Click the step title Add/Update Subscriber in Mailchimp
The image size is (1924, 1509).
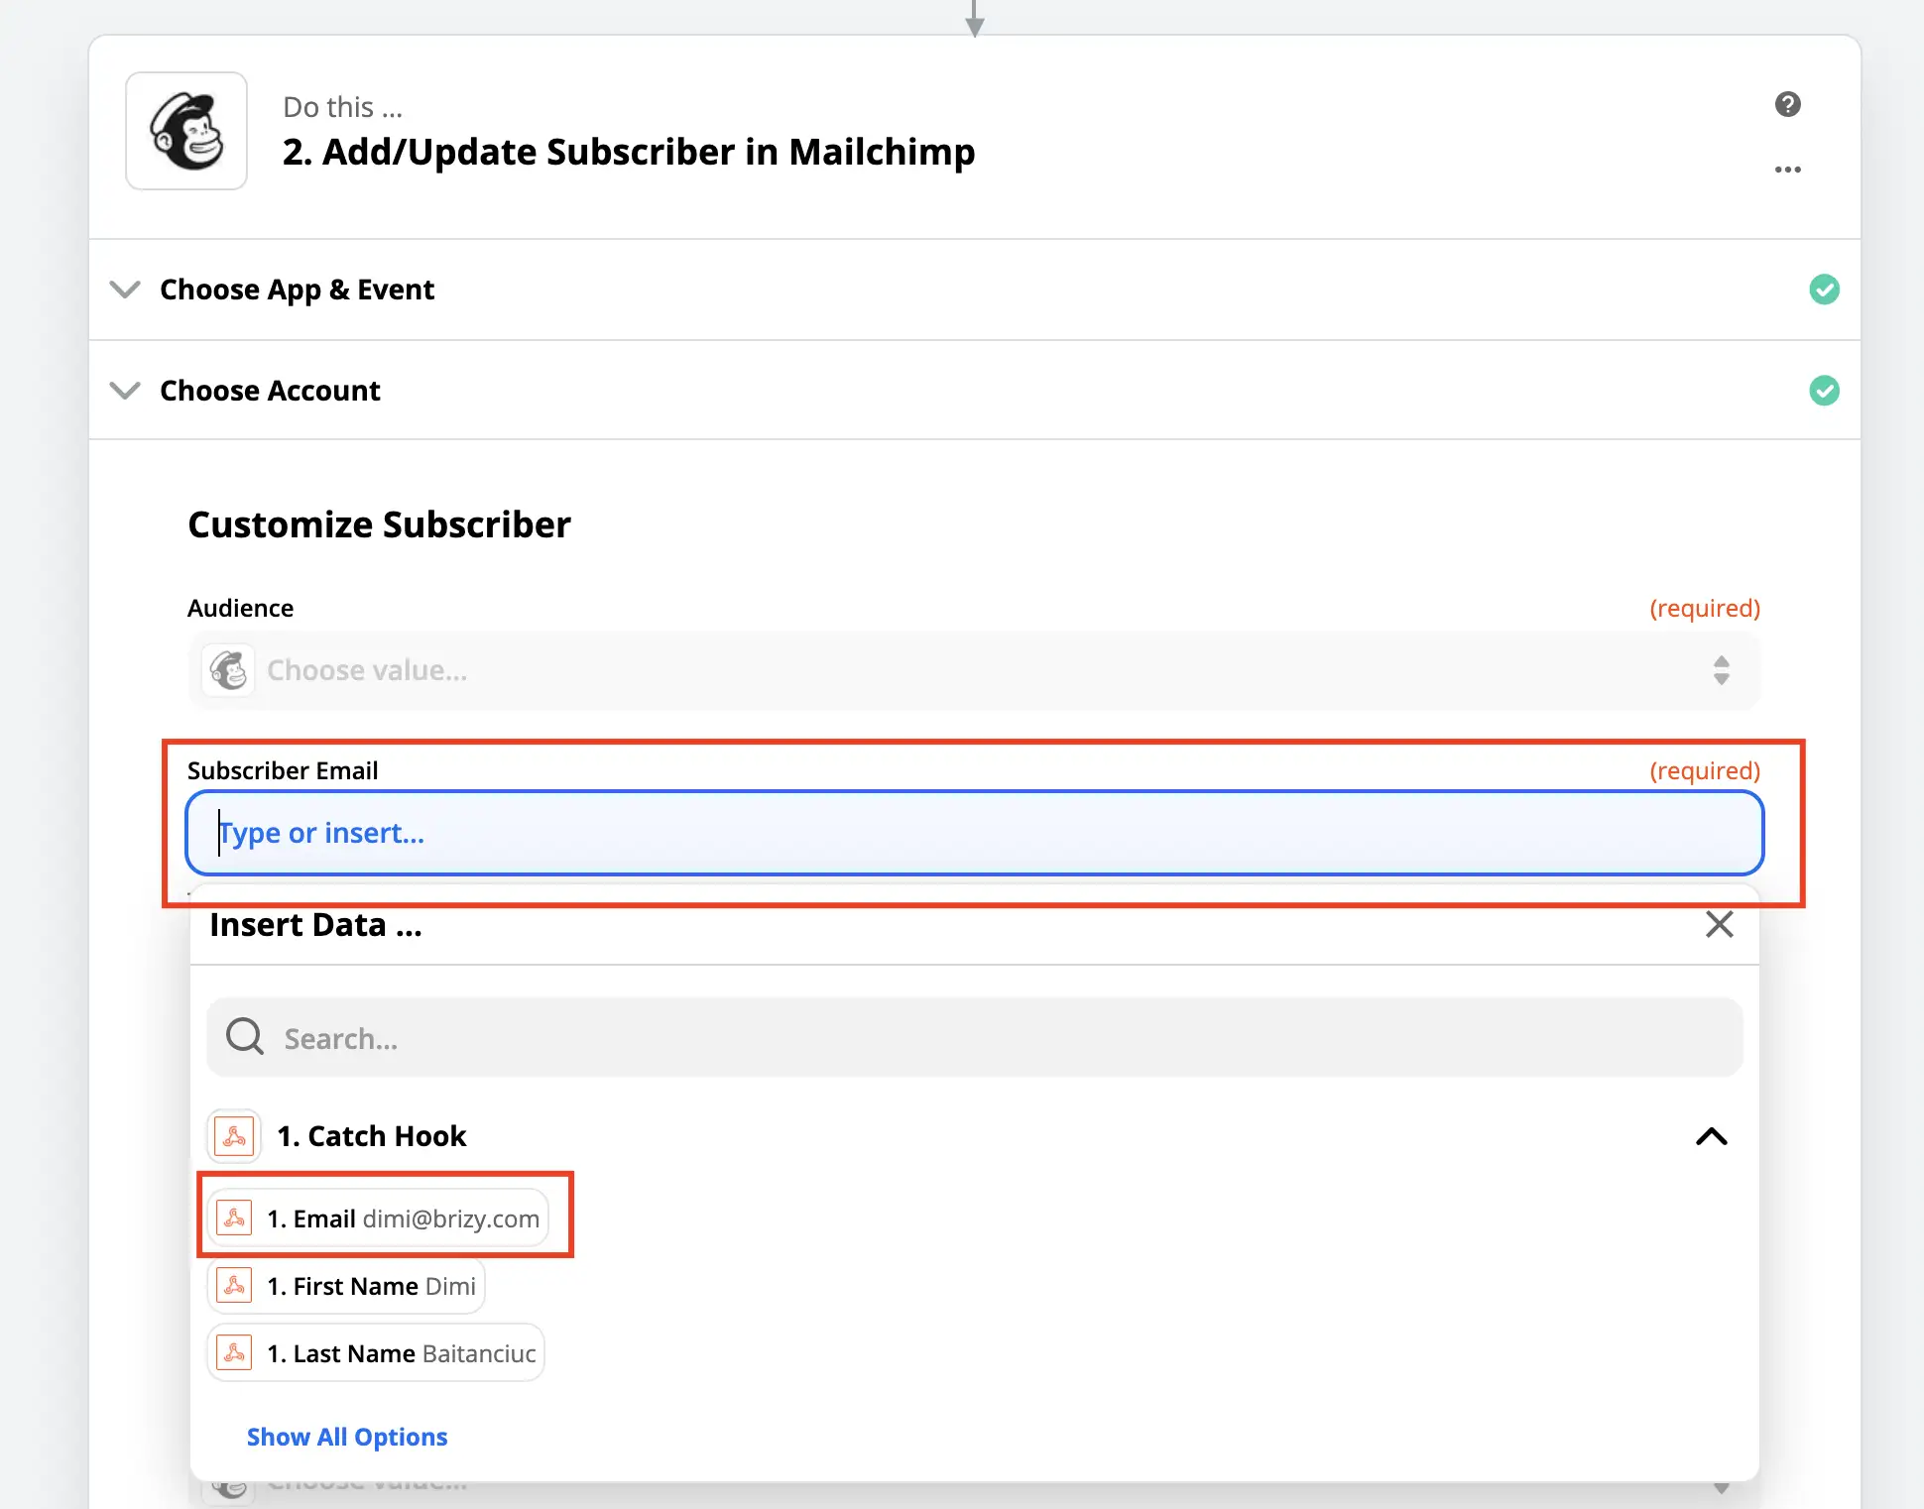tap(629, 152)
